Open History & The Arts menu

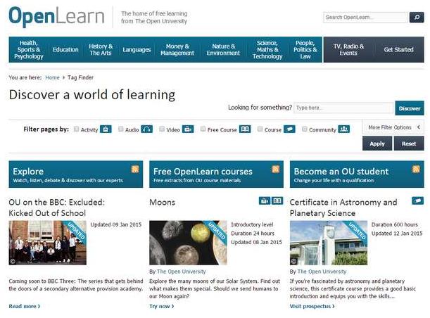click(x=101, y=50)
